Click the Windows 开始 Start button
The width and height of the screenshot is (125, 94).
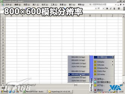4,92
